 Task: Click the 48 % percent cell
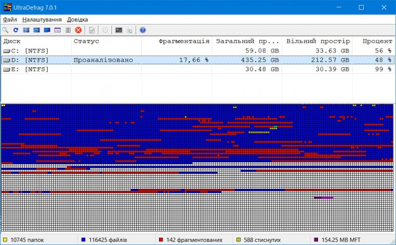tap(383, 60)
